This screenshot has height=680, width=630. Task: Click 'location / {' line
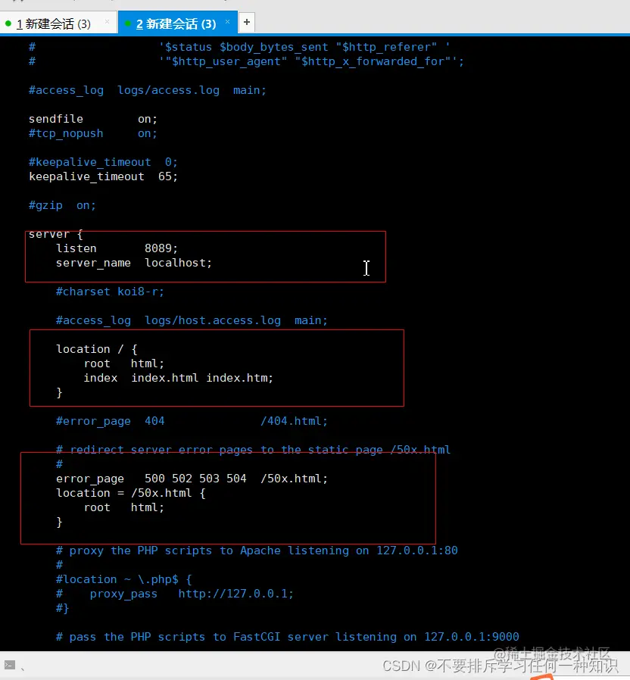pyautogui.click(x=97, y=349)
